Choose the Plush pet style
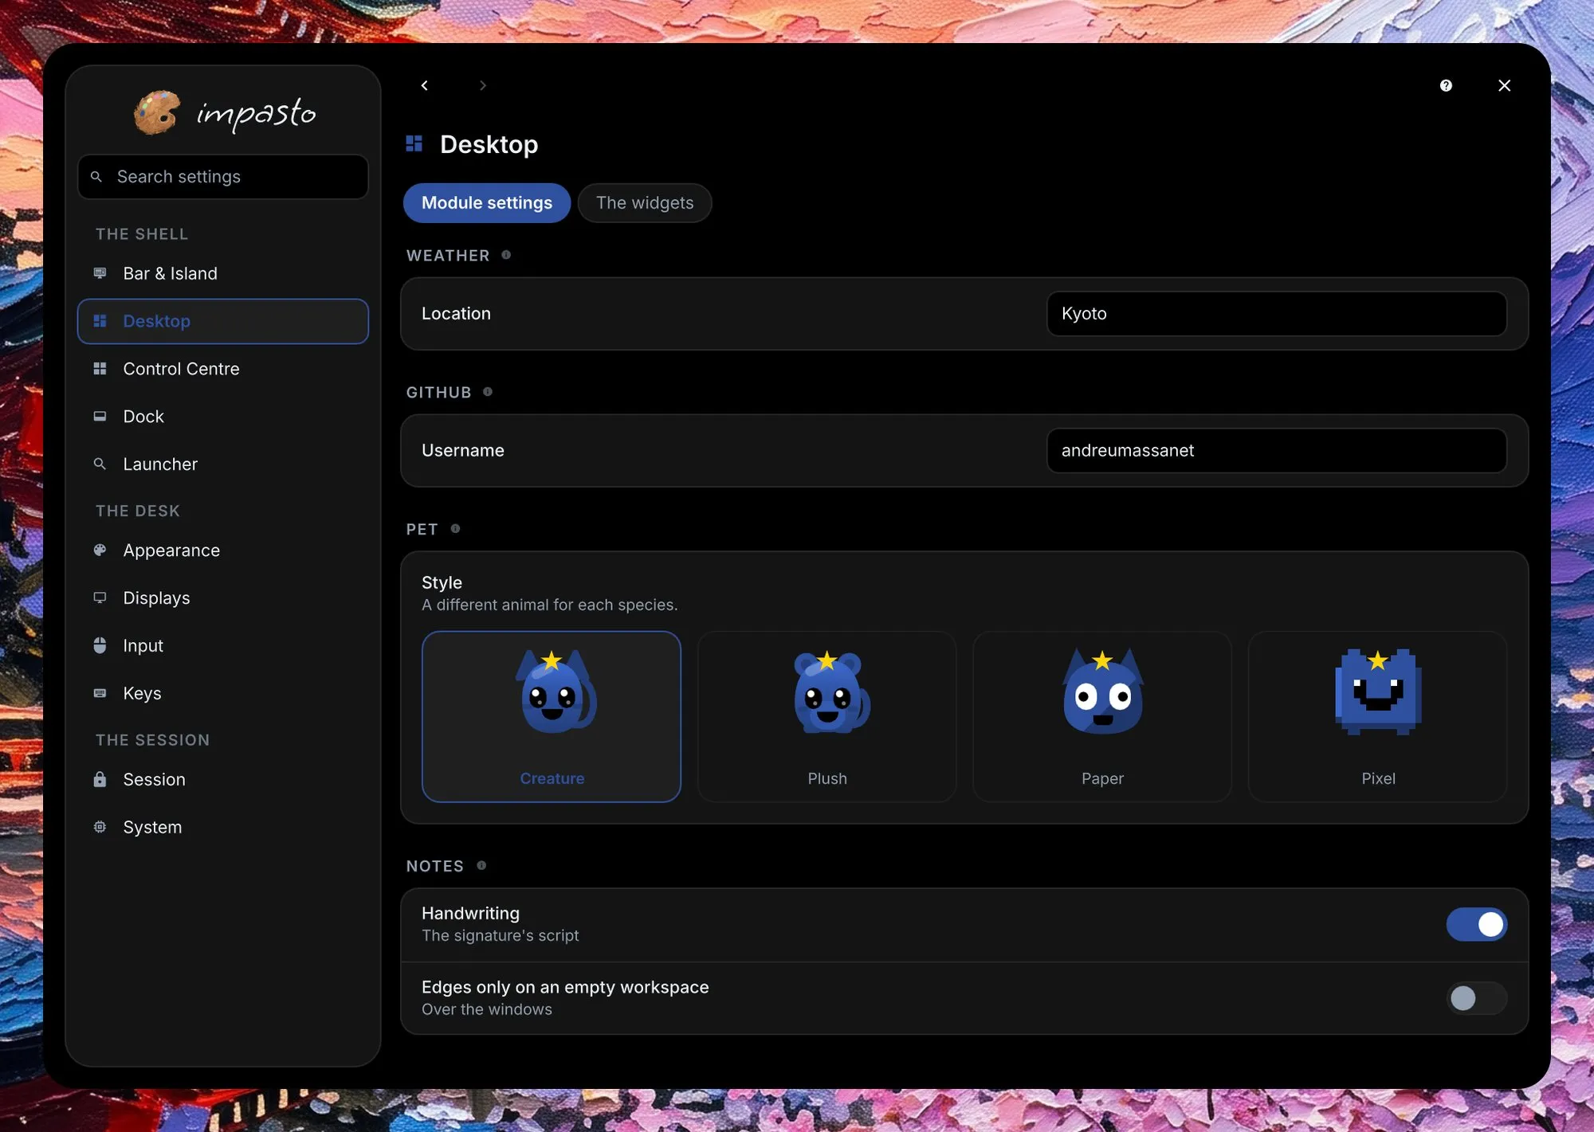Image resolution: width=1594 pixels, height=1132 pixels. click(x=826, y=716)
